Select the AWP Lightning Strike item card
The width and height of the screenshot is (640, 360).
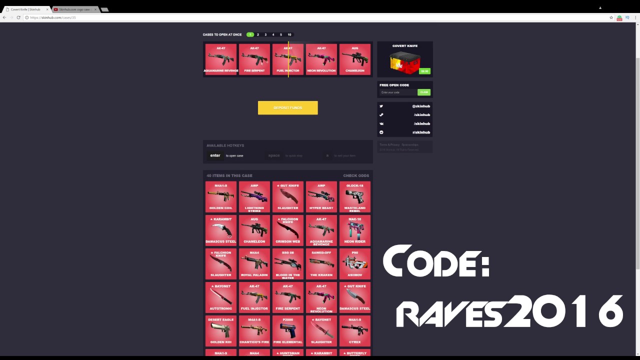point(254,197)
